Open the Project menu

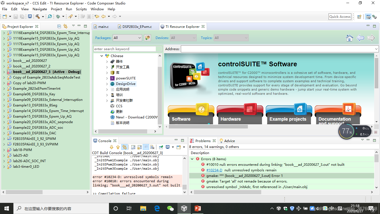[56, 9]
